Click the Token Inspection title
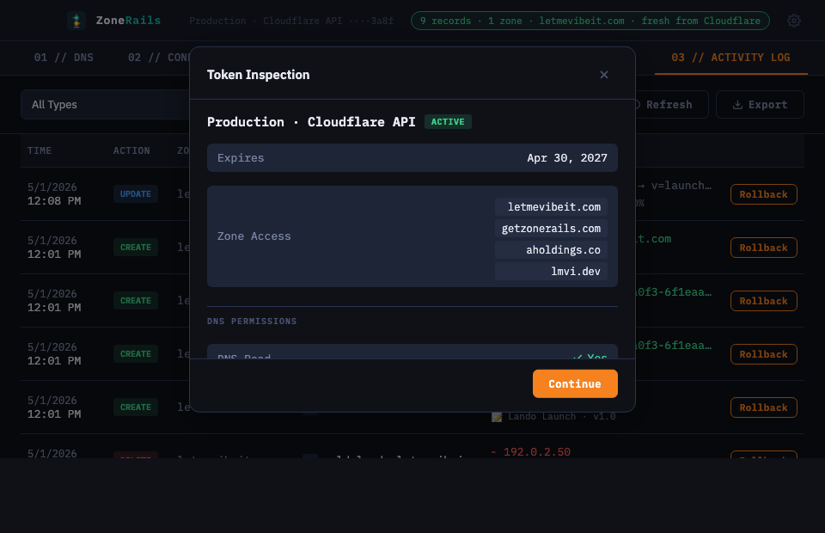Image resolution: width=825 pixels, height=533 pixels. (259, 75)
